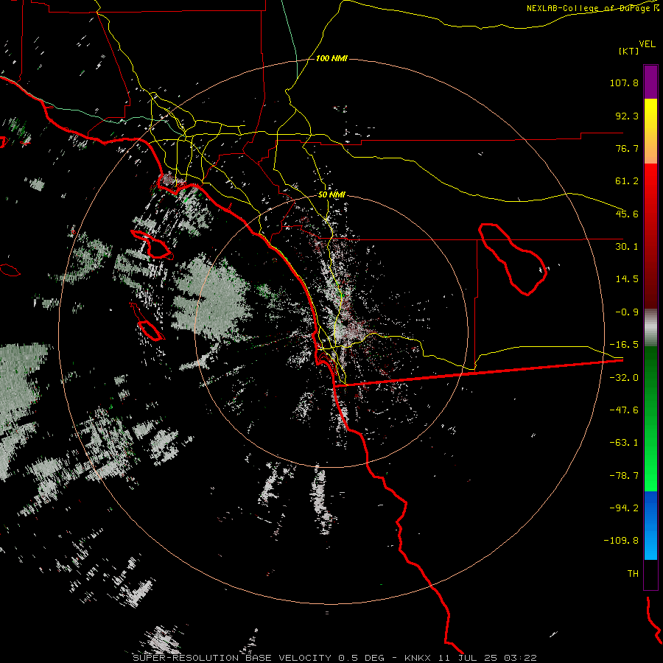
Task: Pick the red segment of velocity scale
Action: coord(650,236)
